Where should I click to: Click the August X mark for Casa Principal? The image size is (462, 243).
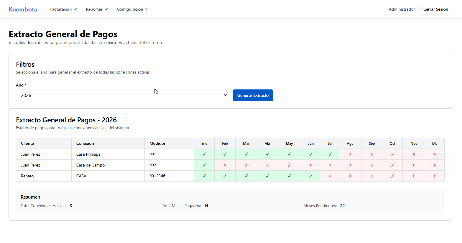click(x=350, y=154)
